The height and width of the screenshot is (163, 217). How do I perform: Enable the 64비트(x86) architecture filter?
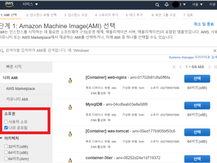6,152
